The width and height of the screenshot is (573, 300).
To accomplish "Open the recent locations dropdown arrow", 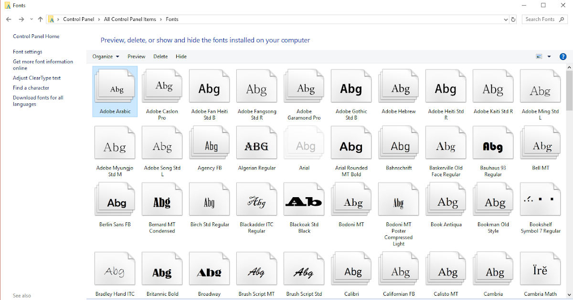I will coord(32,20).
